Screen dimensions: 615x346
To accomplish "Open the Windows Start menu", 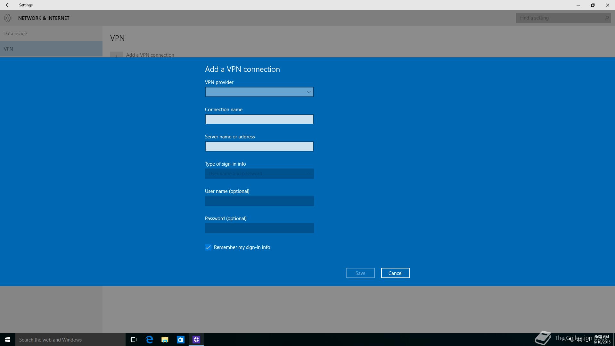I will coord(8,340).
